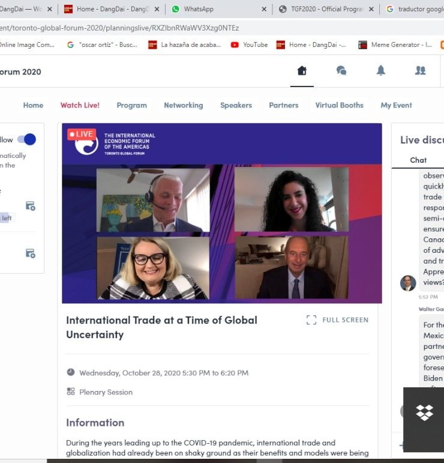Select the Chat tab in Live discussion
The height and width of the screenshot is (463, 444).
click(418, 160)
